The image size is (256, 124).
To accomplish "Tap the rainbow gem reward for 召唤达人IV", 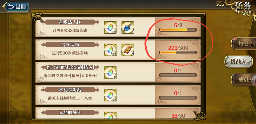I will point(110,27).
